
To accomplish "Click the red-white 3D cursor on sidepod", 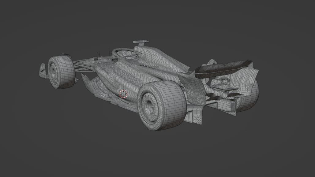I will [124, 94].
